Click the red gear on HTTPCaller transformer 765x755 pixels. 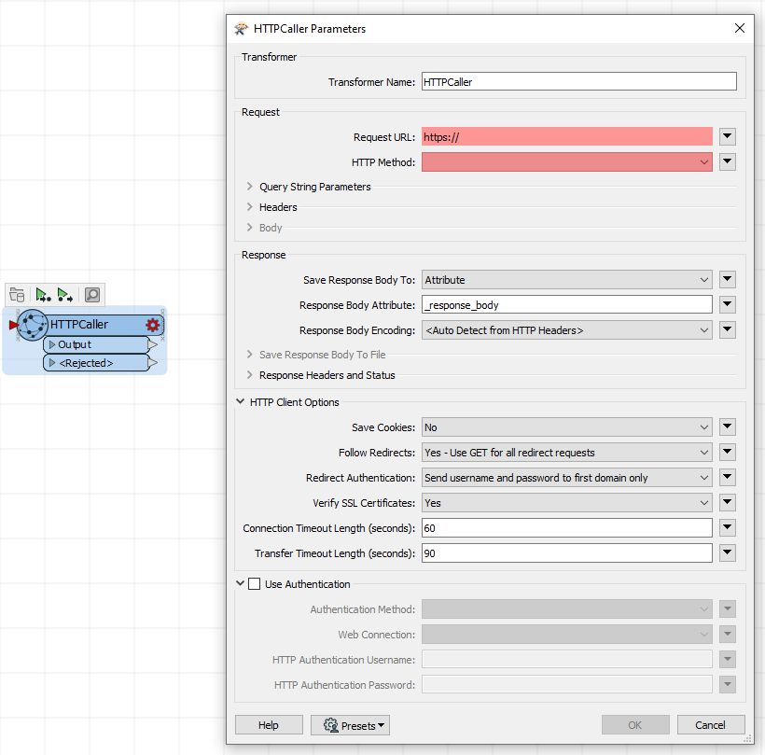[152, 325]
